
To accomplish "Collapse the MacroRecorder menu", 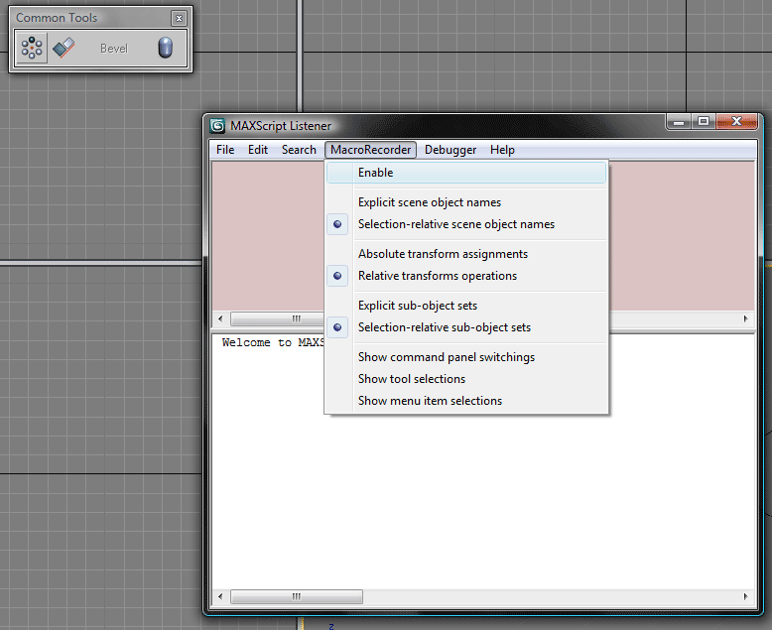I will 371,150.
